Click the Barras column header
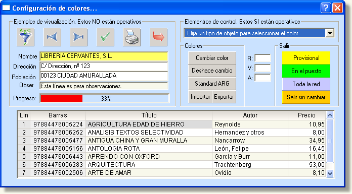The image size is (352, 194). tap(58, 115)
